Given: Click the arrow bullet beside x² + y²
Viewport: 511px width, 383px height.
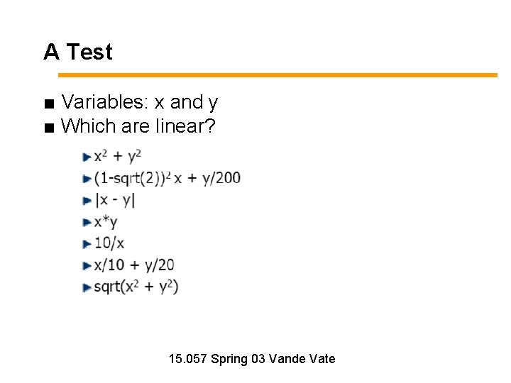Looking at the screenshot, I should coord(87,157).
